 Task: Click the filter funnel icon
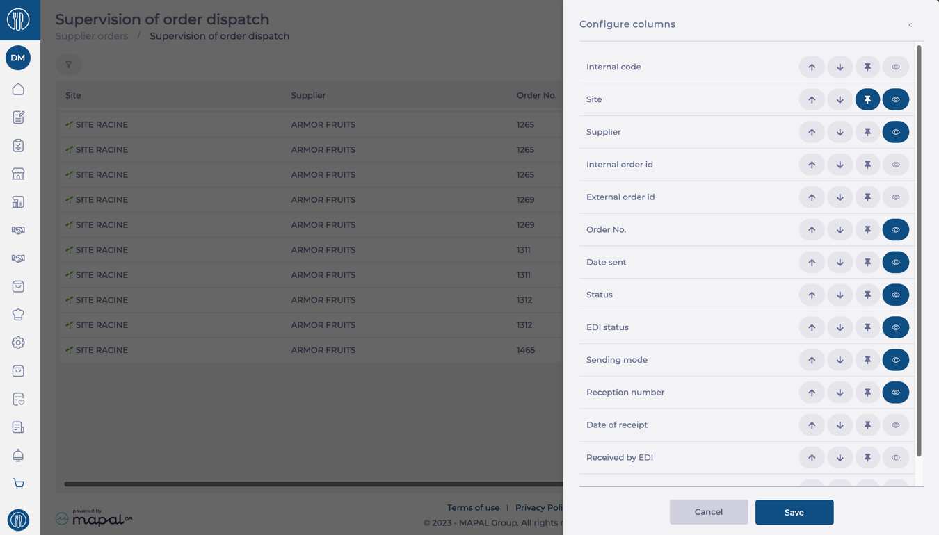(69, 65)
